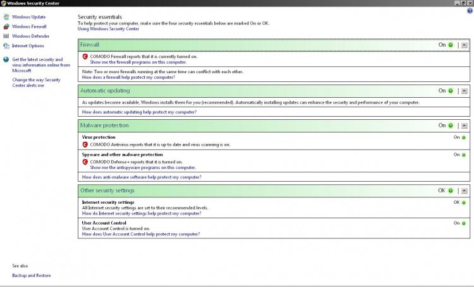Collapse the Firewall section
Viewport: 474px width, 287px height.
pyautogui.click(x=465, y=45)
